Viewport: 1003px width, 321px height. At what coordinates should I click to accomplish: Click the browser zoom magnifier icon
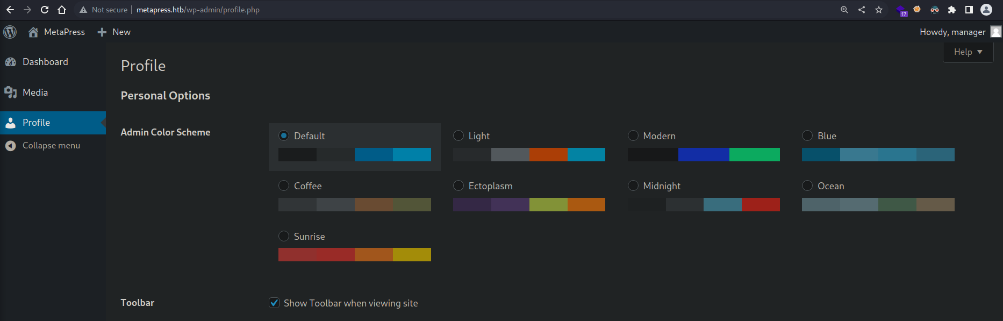844,10
